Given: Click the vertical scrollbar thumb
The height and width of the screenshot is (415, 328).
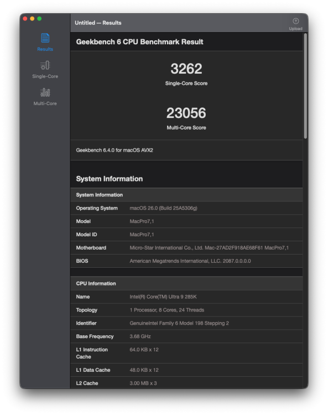Looking at the screenshot, I should coord(305,85).
